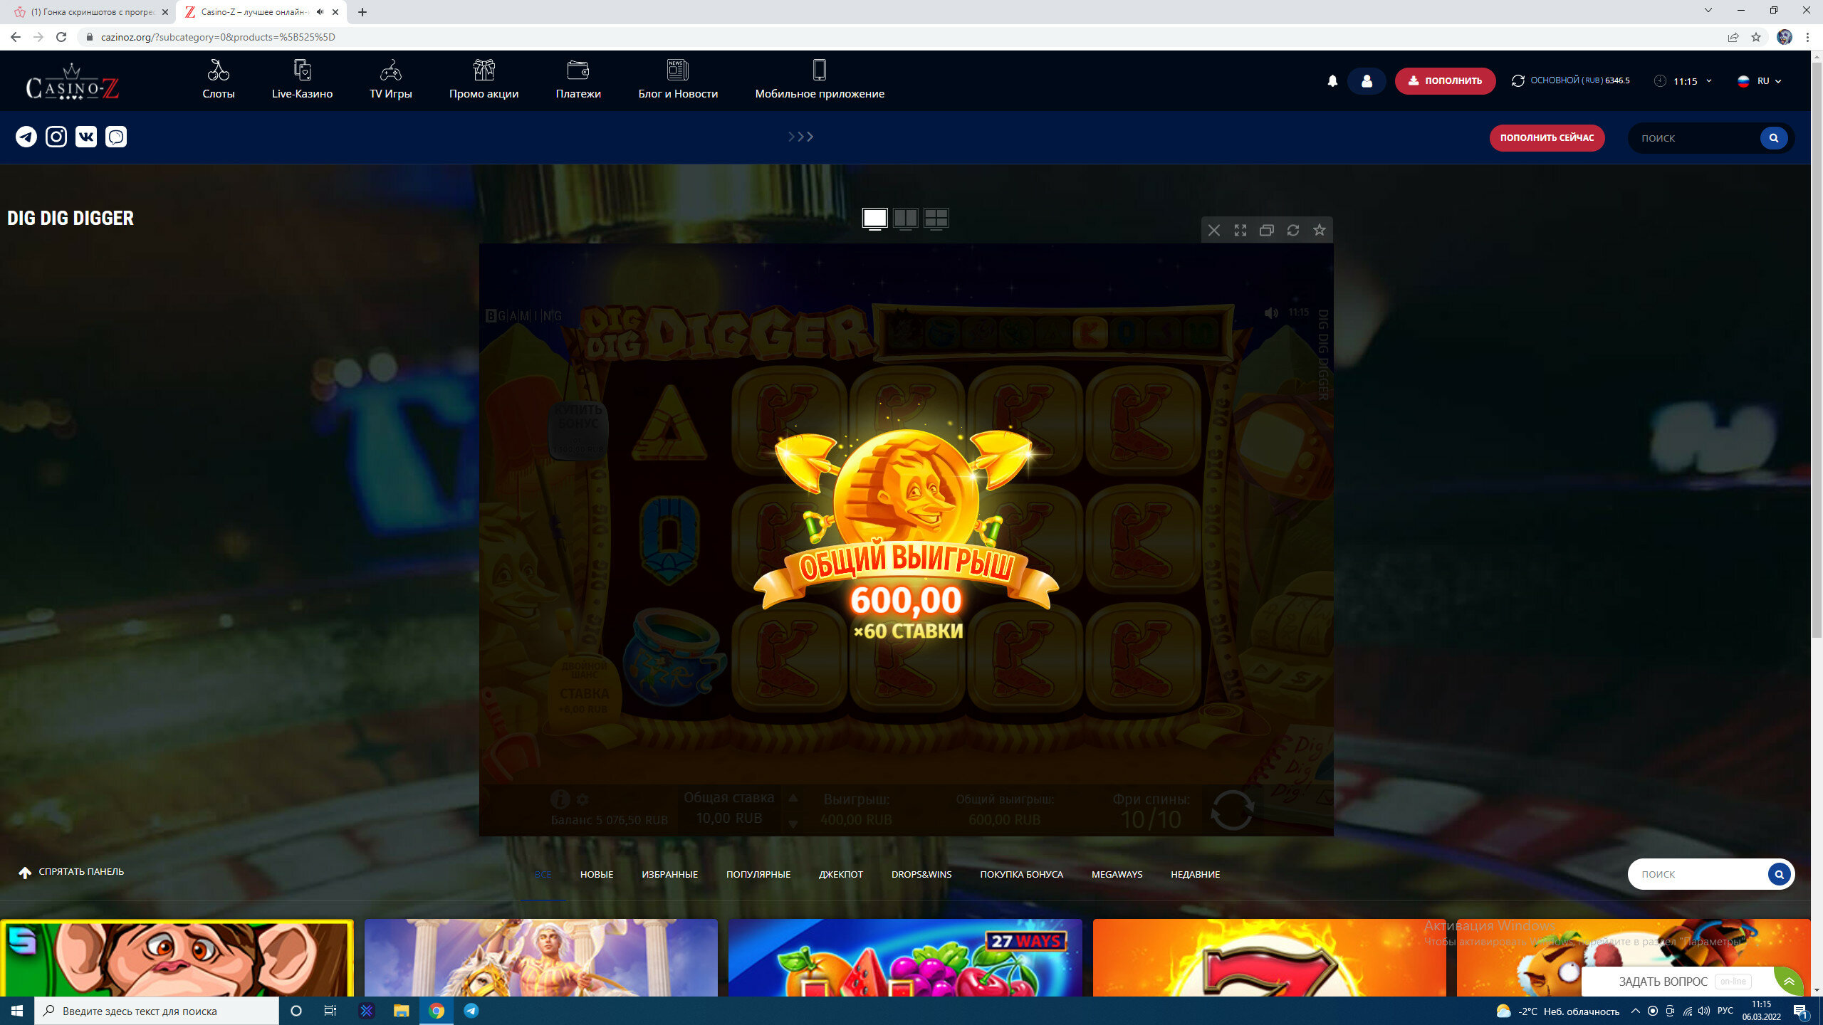Viewport: 1823px width, 1025px height.
Task: Switch to two-game split view layout
Action: point(905,218)
